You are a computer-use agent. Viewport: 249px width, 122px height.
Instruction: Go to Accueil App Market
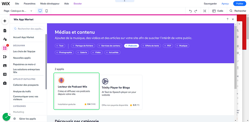[x=23, y=37]
